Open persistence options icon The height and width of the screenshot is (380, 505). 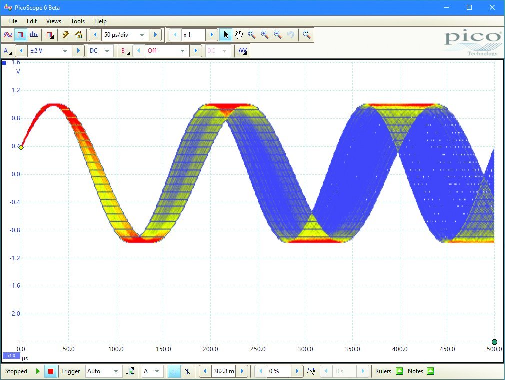[50, 35]
